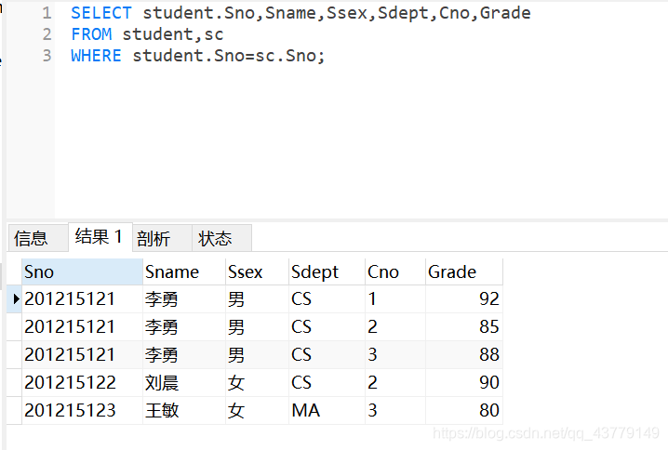Select Cno cell in 王敏's row

pyautogui.click(x=395, y=410)
